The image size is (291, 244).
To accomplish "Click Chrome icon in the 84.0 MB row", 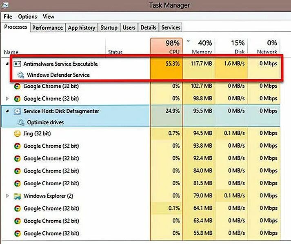I will 17,171.
